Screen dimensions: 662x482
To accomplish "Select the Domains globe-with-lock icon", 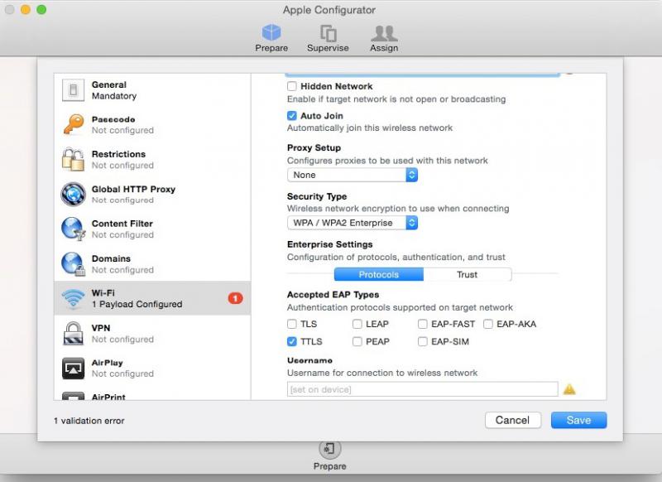I will point(73,263).
